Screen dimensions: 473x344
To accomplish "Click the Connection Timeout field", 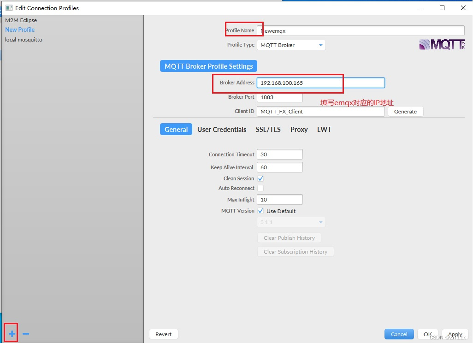I will [280, 154].
